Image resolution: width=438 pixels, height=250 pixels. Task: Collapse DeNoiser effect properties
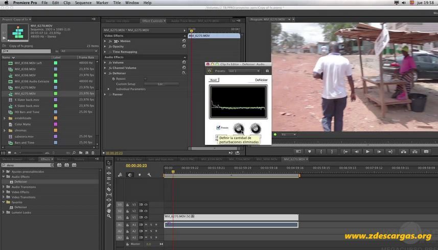(x=105, y=73)
